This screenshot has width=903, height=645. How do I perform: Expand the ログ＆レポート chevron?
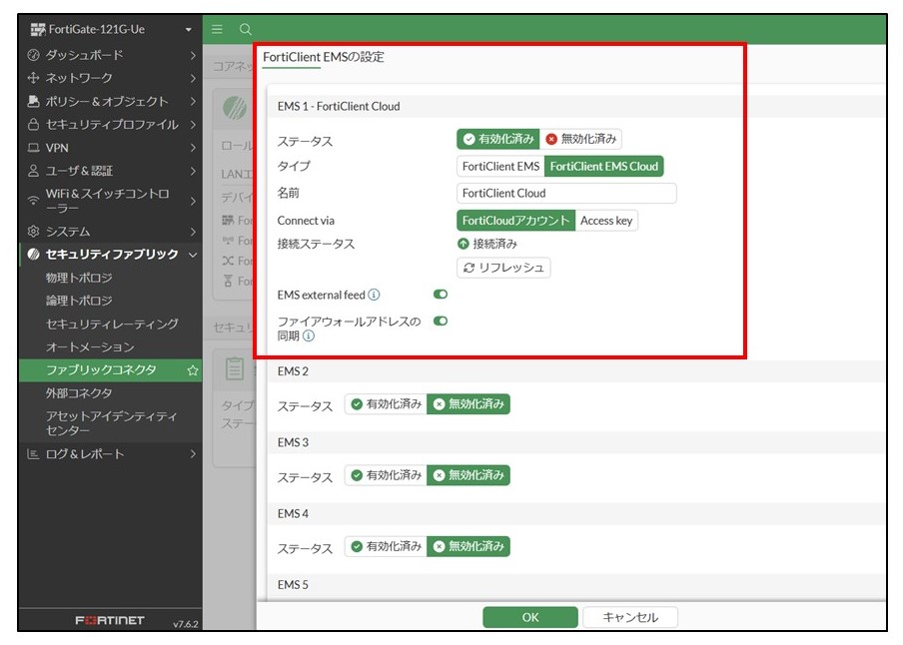pos(193,454)
